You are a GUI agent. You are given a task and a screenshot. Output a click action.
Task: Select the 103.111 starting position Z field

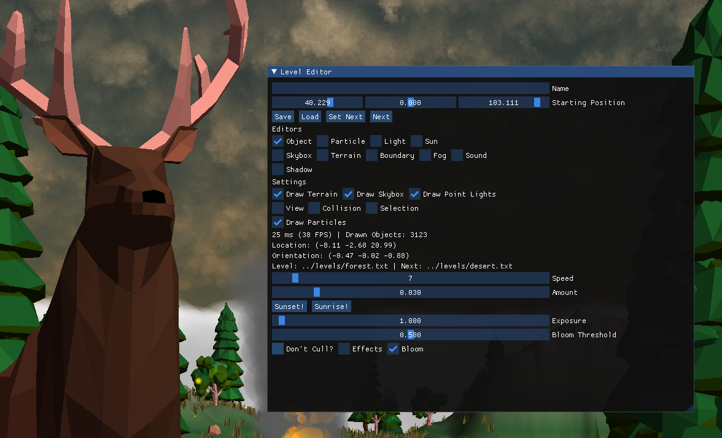(x=503, y=103)
